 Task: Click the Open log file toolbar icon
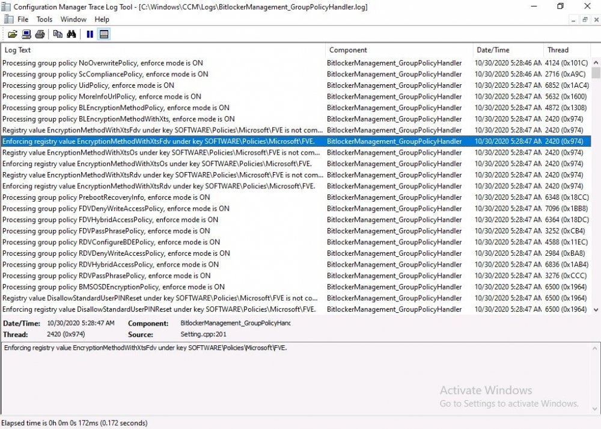pos(12,34)
